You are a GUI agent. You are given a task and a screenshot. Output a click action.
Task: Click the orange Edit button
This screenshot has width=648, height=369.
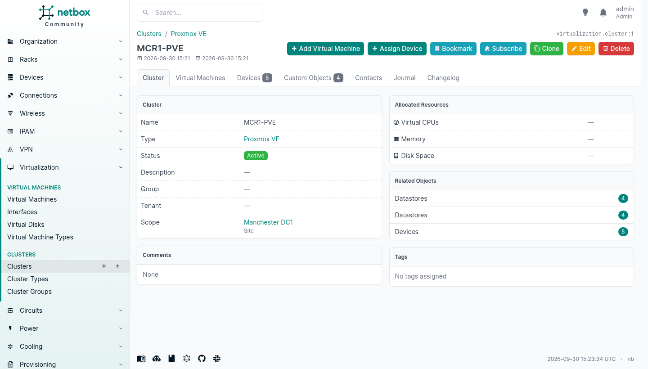(x=581, y=49)
